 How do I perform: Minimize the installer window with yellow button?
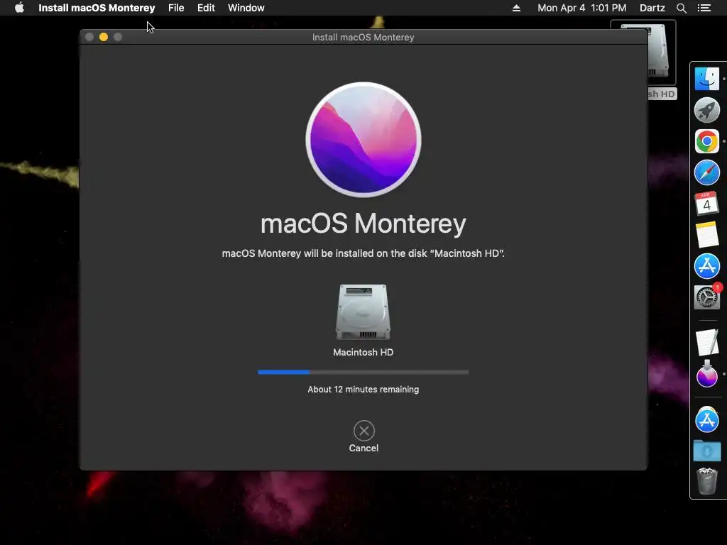(104, 37)
